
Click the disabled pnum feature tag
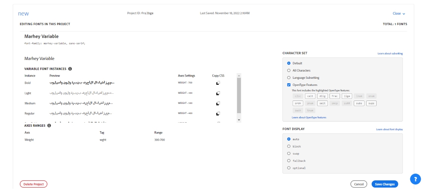click(310, 103)
